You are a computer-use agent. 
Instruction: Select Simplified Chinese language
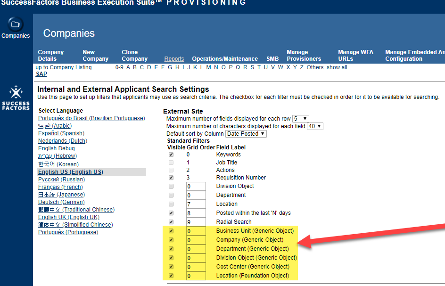(x=75, y=224)
